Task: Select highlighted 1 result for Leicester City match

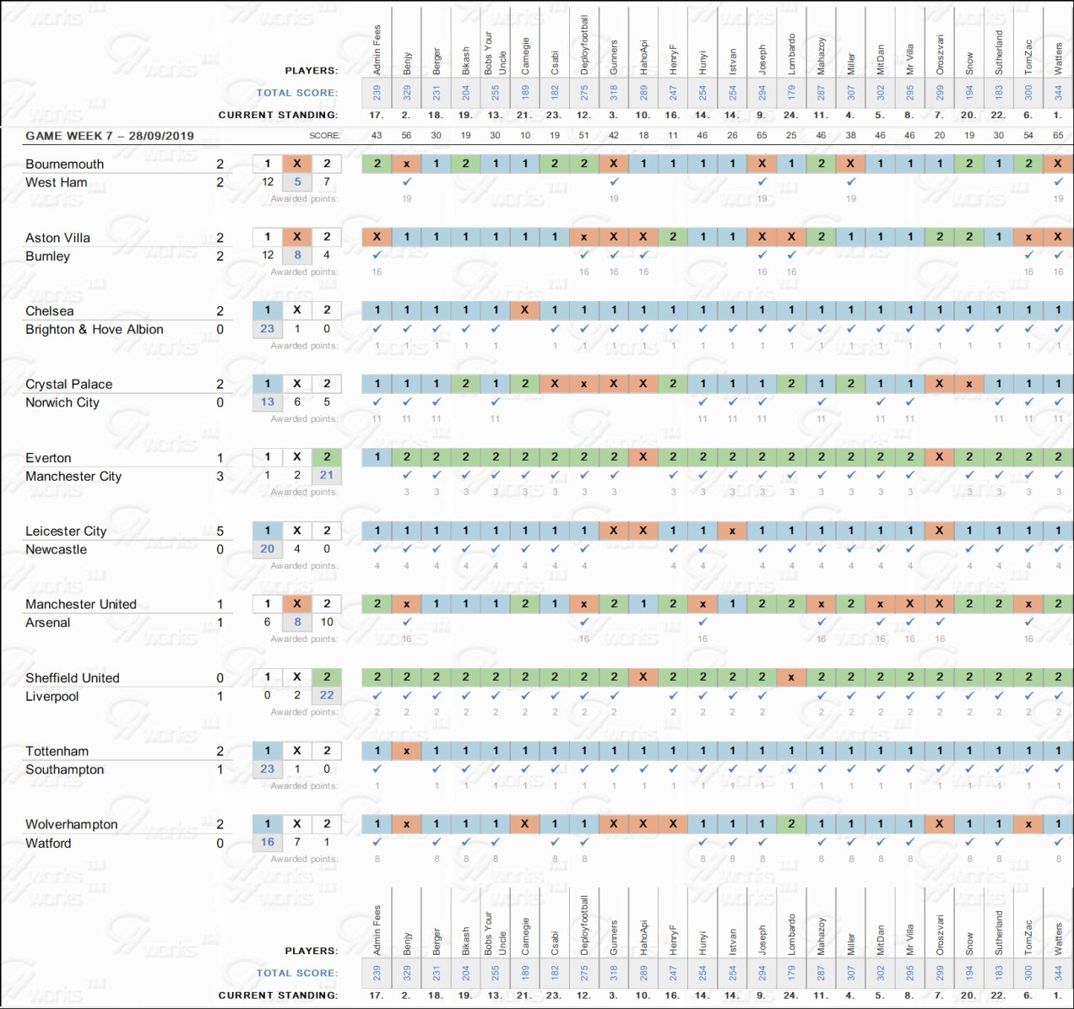Action: [268, 531]
